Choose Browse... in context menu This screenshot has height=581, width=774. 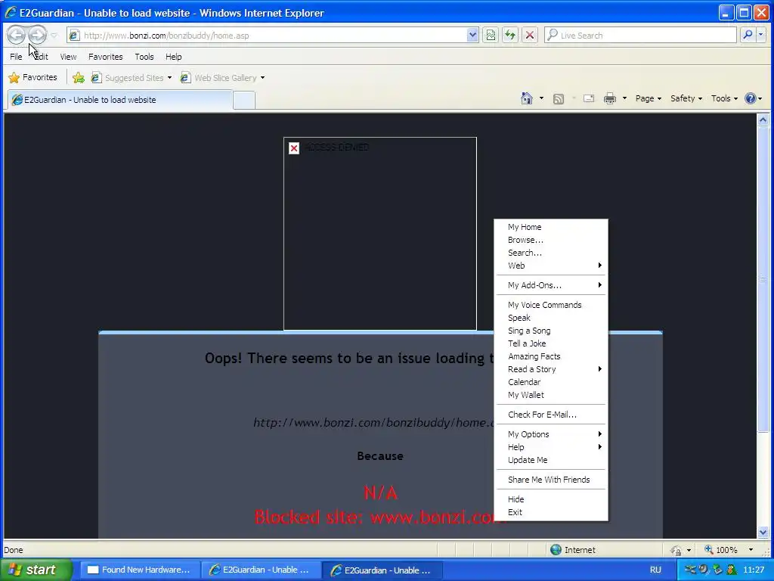(551, 240)
